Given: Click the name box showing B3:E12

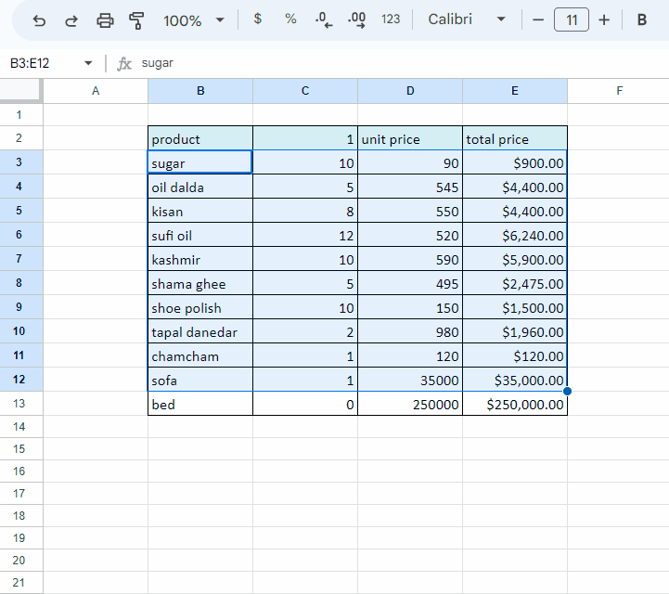Looking at the screenshot, I should 43,63.
